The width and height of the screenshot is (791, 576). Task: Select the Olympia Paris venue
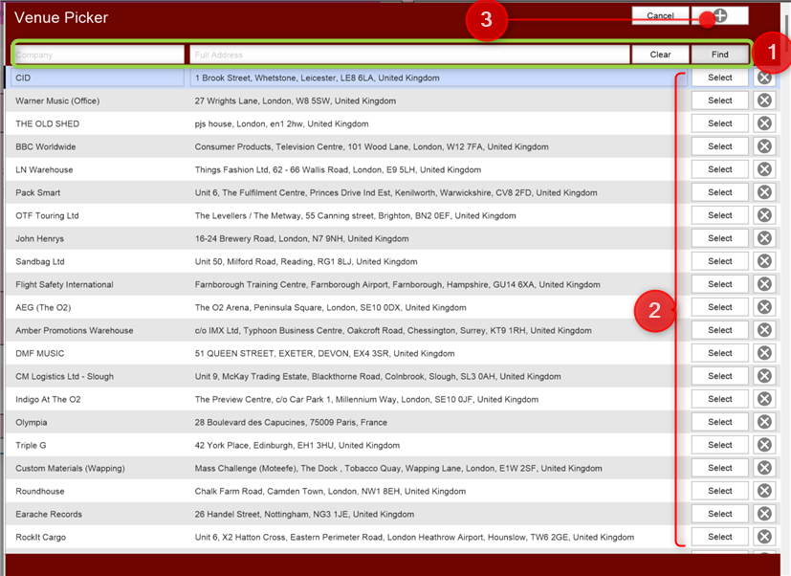click(x=720, y=422)
